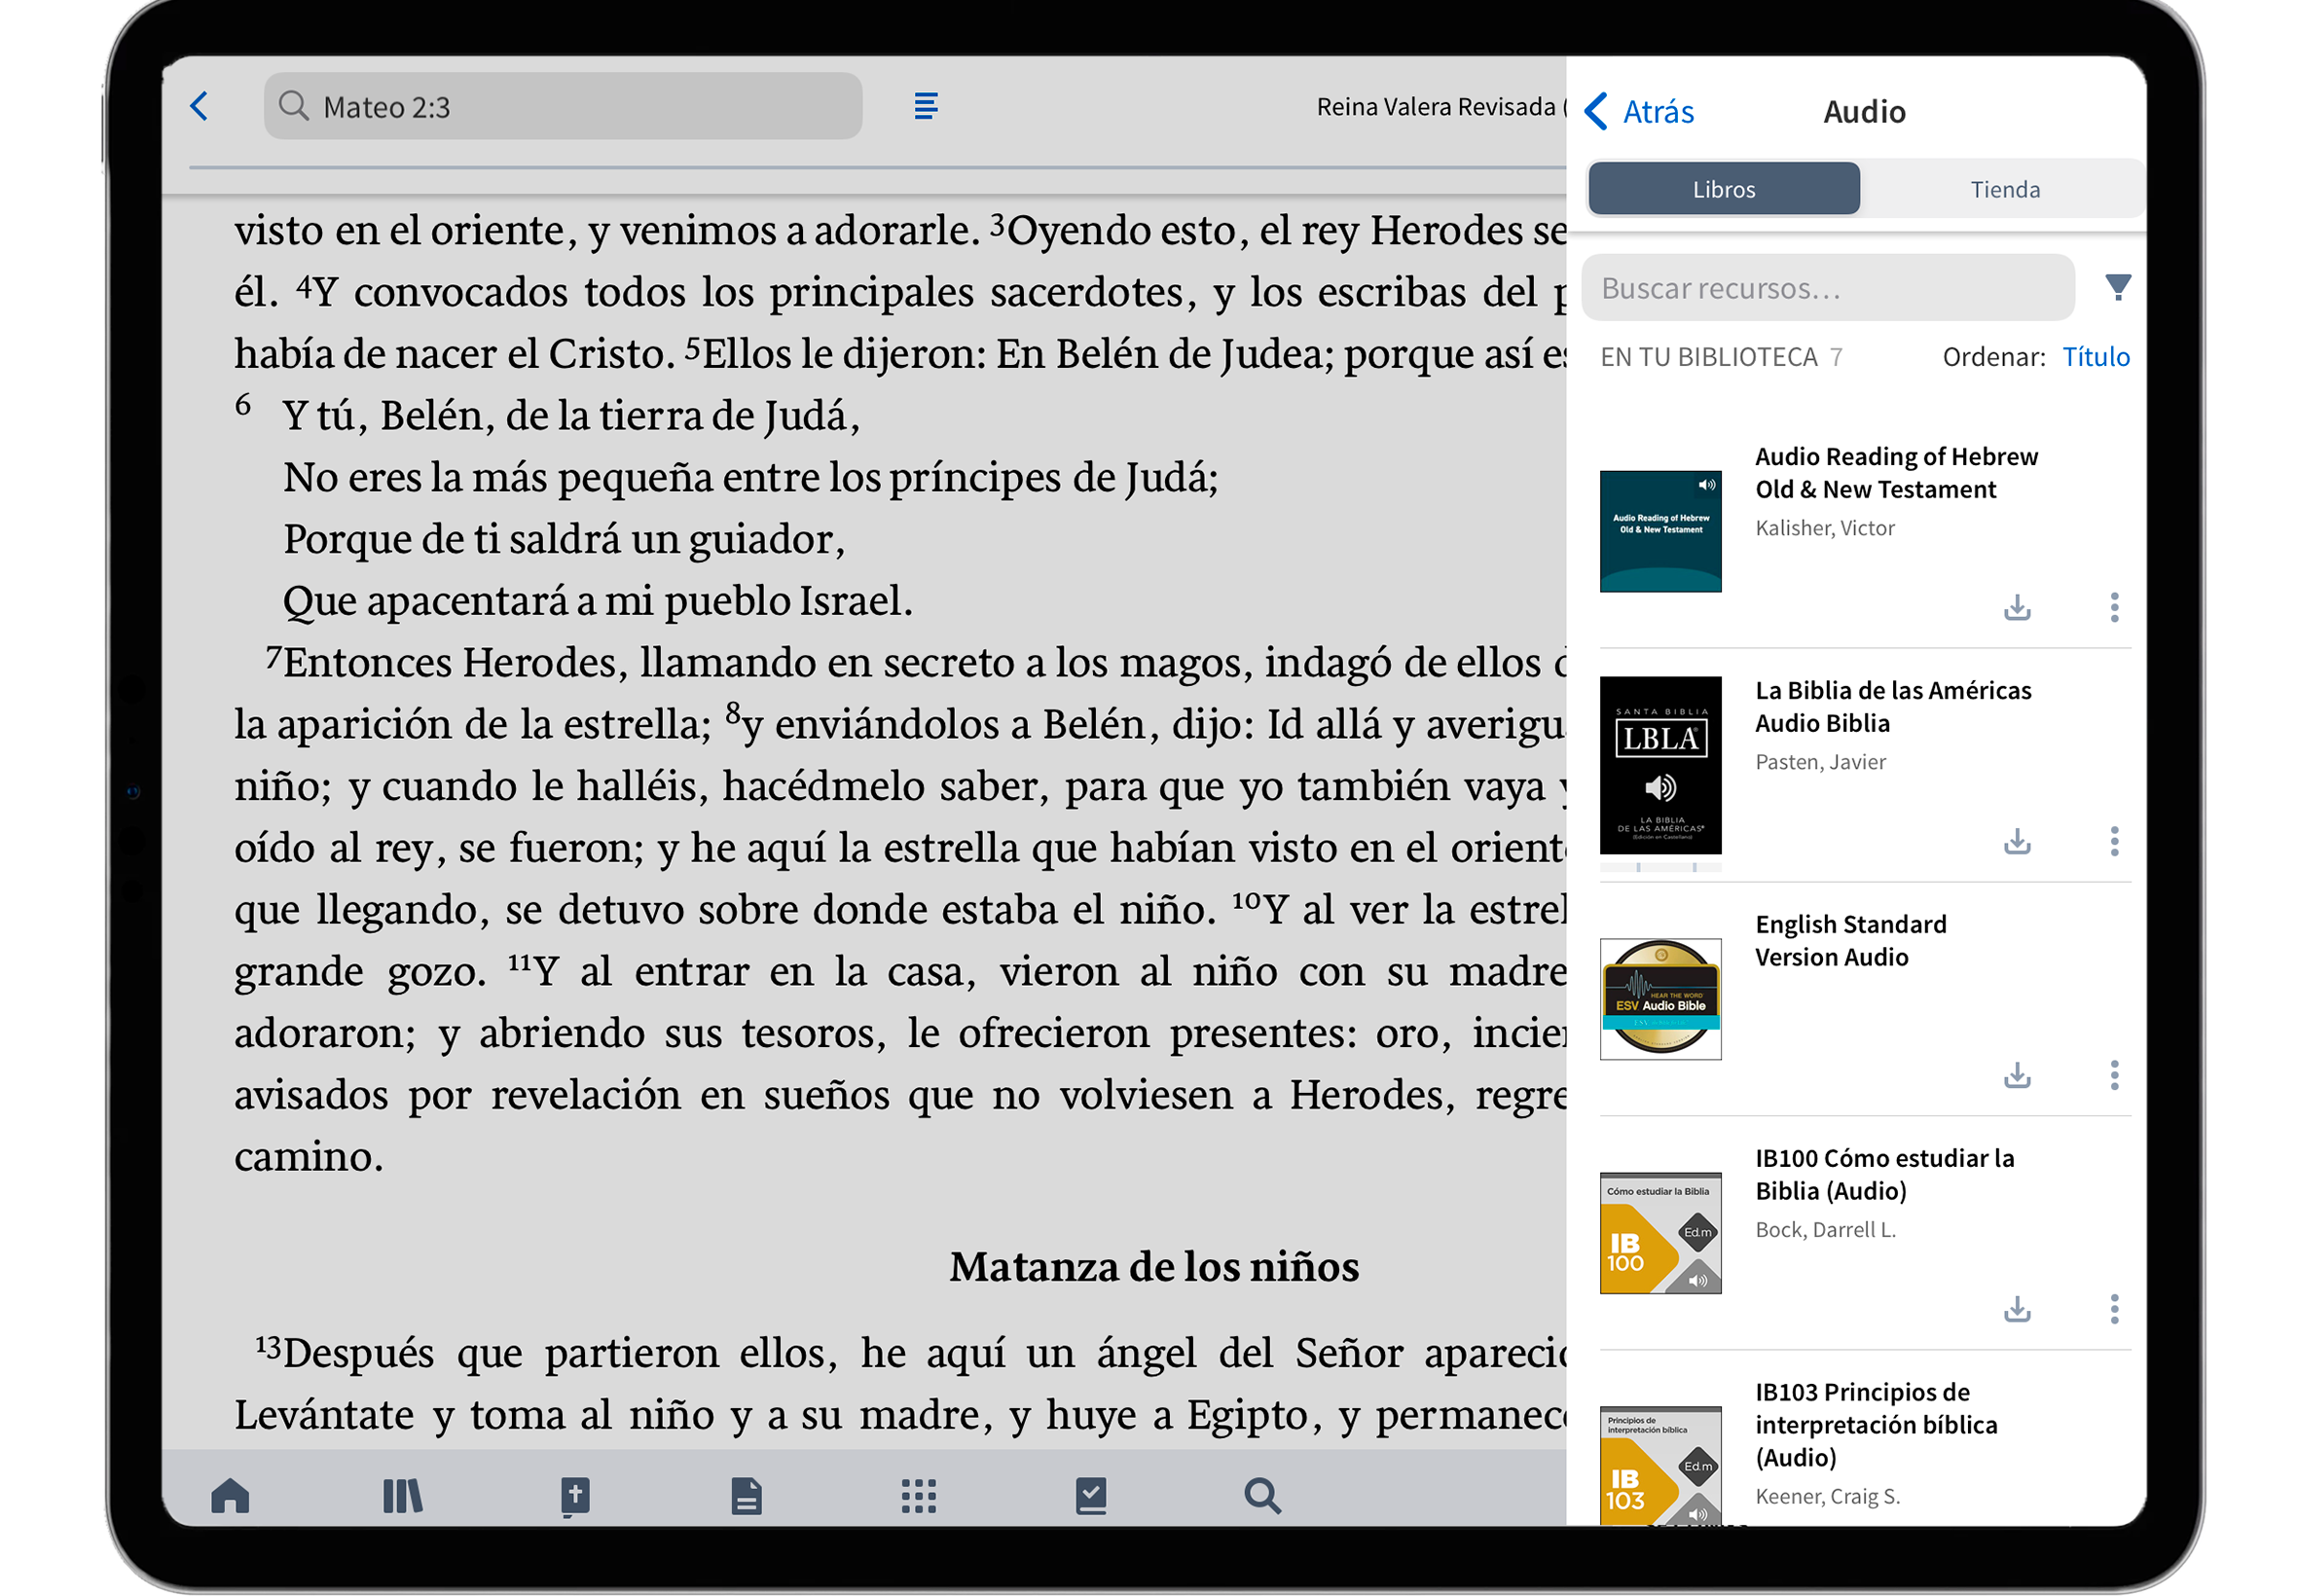Open the document icon in bottom bar

pyautogui.click(x=746, y=1497)
